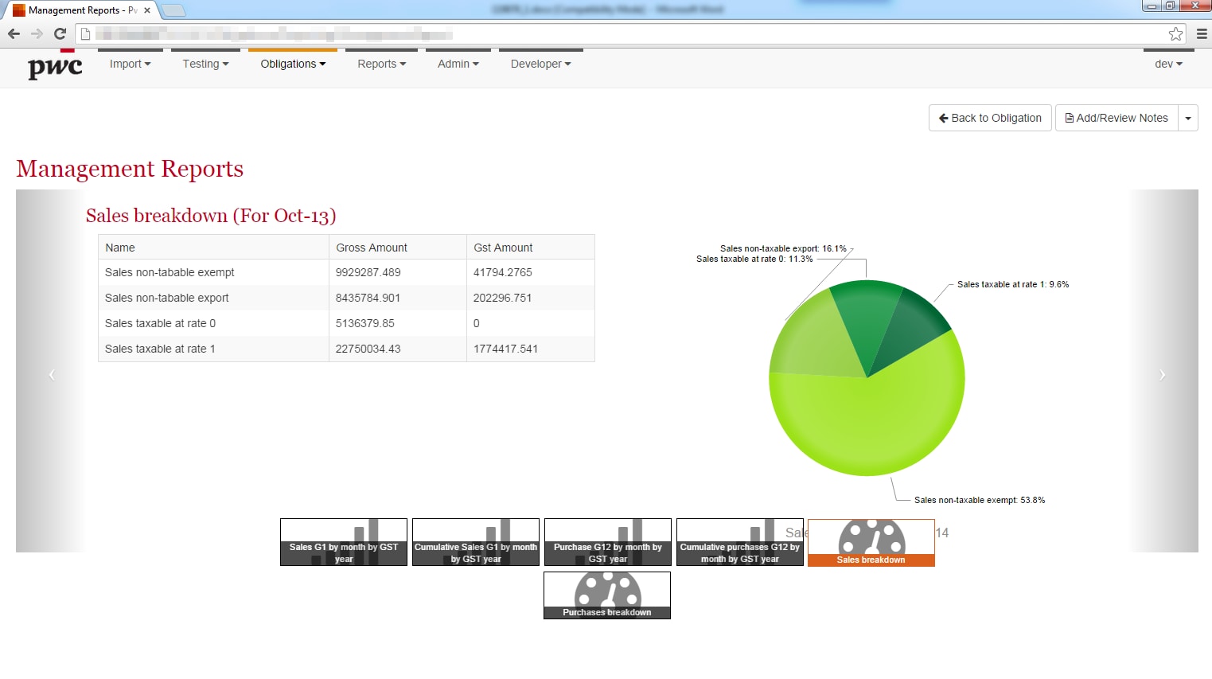This screenshot has width=1212, height=679.
Task: Open Chrome hamburger menu
Action: coord(1202,33)
